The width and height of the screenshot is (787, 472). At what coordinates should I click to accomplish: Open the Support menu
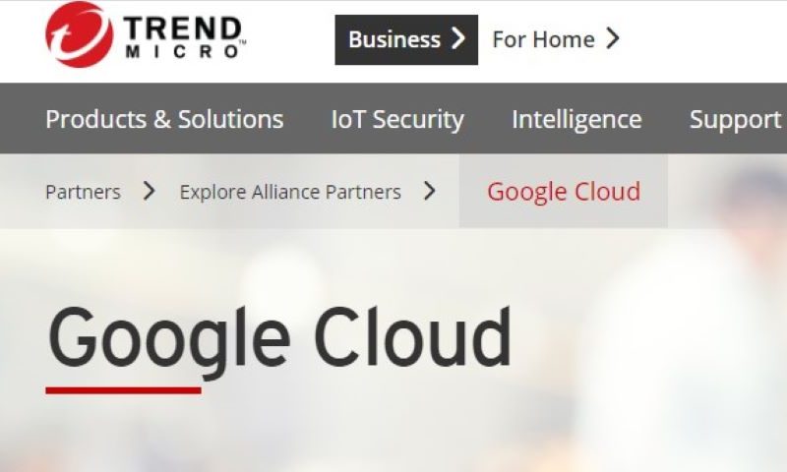(735, 119)
